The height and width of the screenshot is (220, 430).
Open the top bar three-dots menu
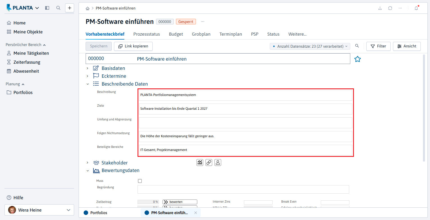[400, 8]
